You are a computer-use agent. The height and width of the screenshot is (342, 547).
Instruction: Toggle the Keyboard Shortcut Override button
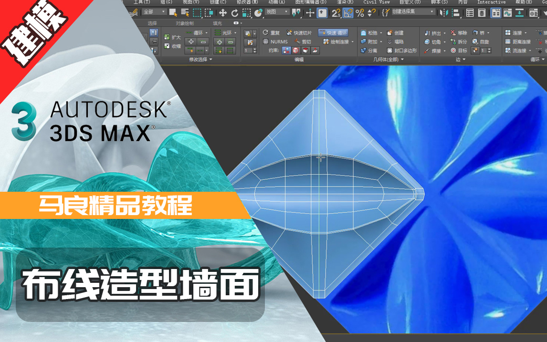click(322, 13)
